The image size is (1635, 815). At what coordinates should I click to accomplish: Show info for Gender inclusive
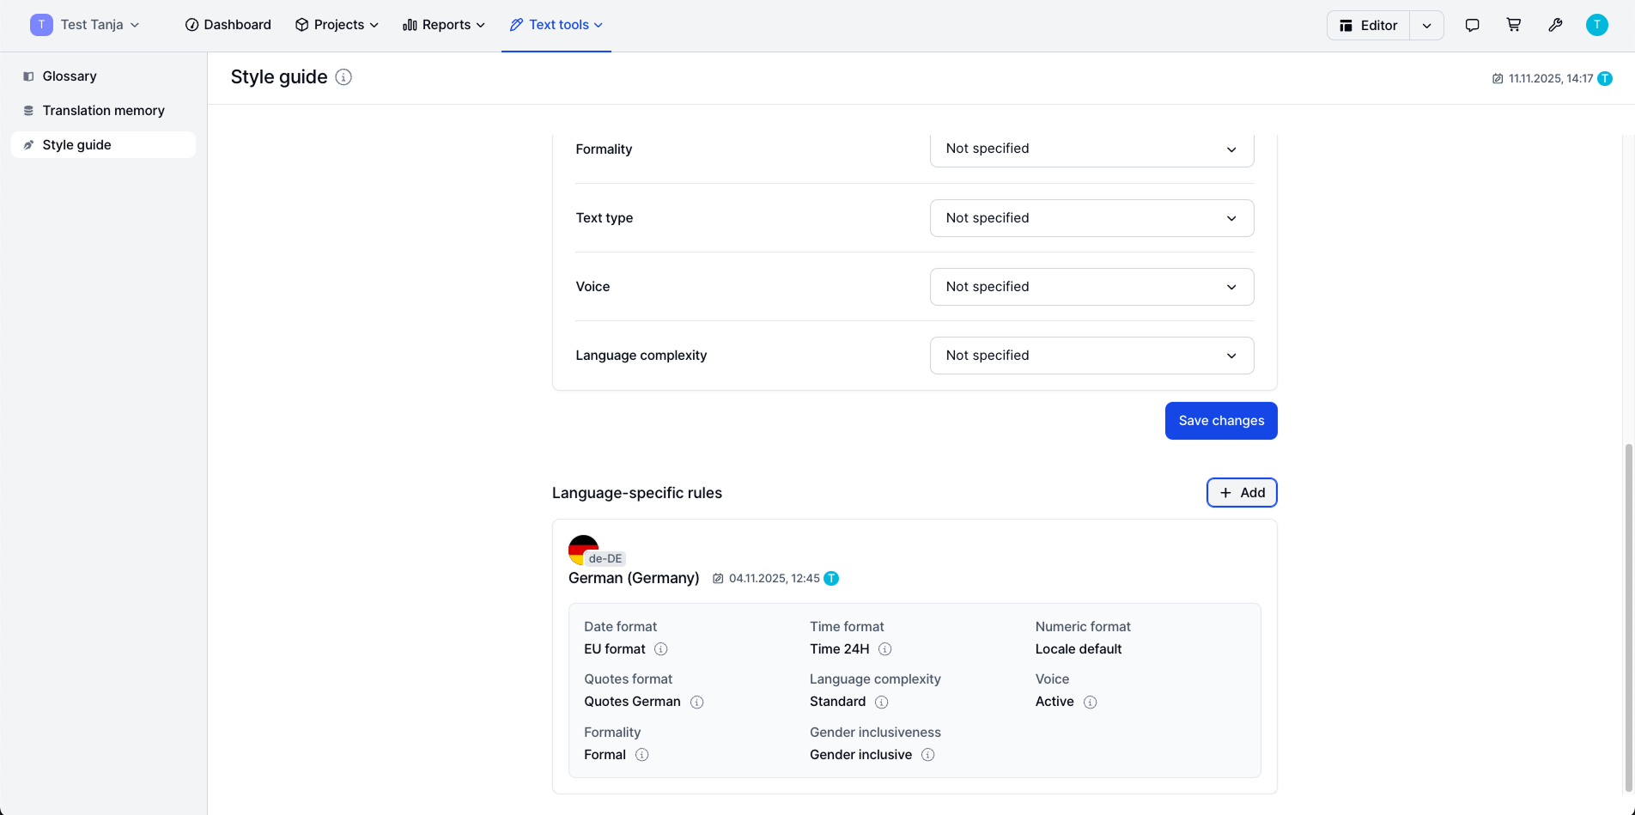pyautogui.click(x=927, y=755)
